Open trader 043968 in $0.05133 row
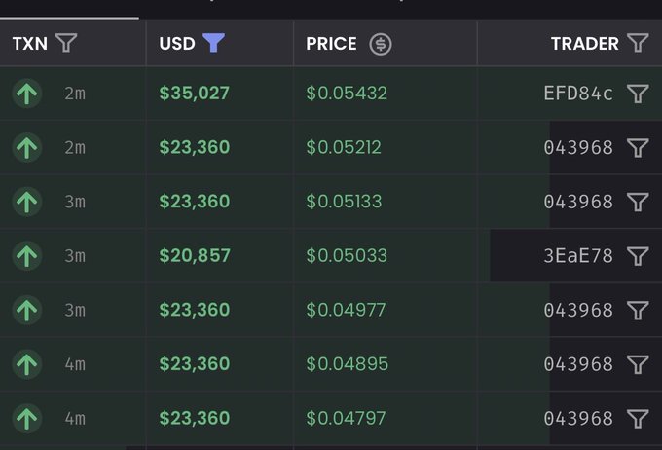Viewport: 662px width, 450px height. [578, 202]
